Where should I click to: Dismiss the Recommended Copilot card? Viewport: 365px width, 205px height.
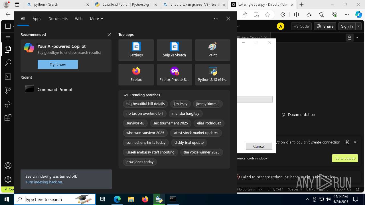click(x=109, y=34)
